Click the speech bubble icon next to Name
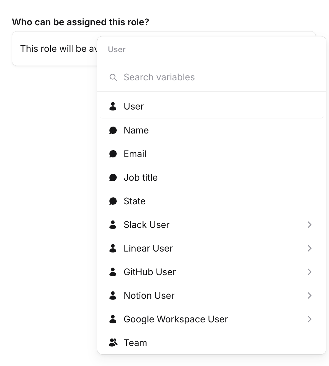The image size is (329, 366). click(113, 130)
